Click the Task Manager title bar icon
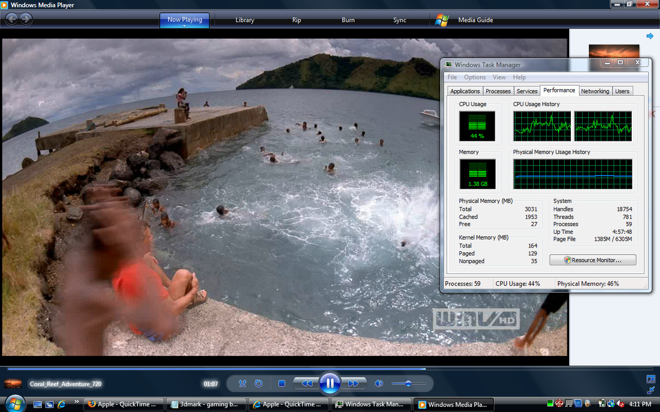 point(448,64)
